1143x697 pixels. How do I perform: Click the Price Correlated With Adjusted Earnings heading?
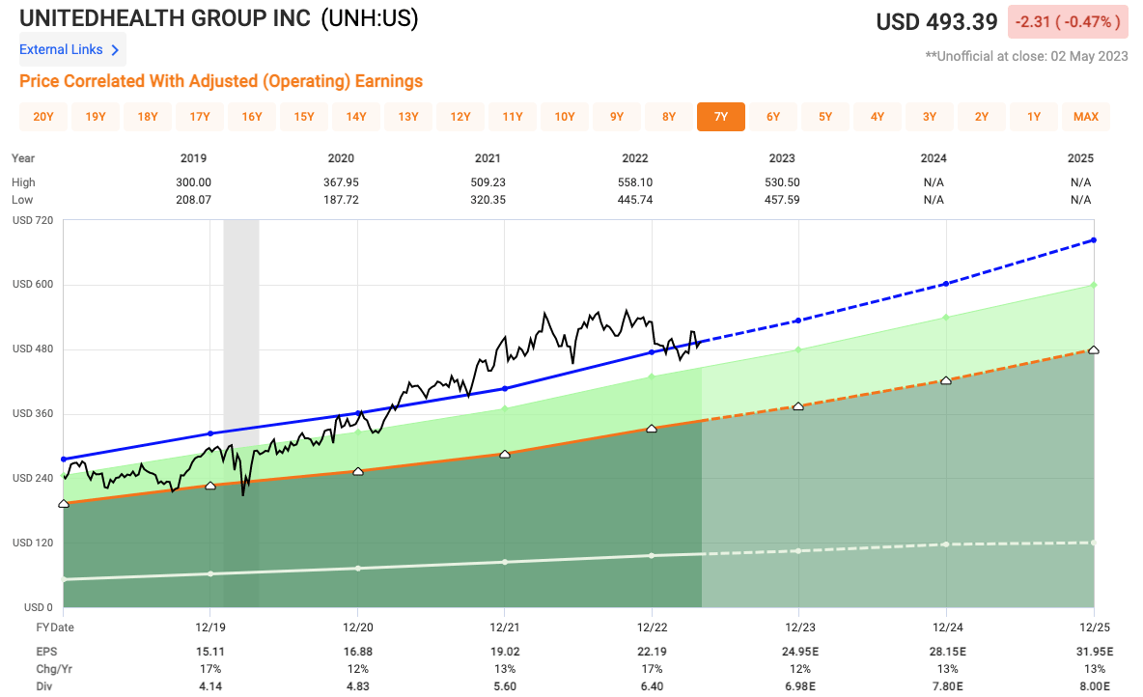(x=221, y=81)
